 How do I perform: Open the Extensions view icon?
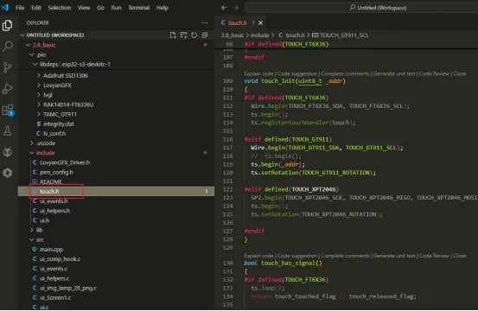[x=7, y=110]
